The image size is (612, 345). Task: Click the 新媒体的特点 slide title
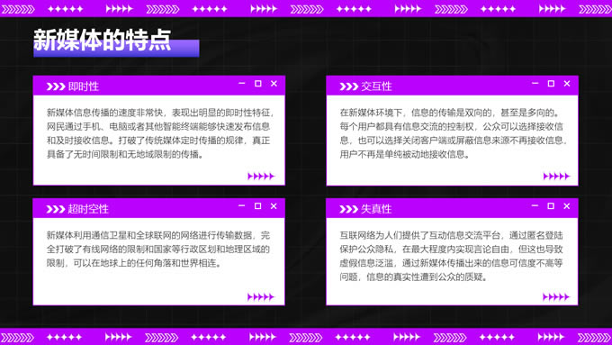pyautogui.click(x=103, y=40)
